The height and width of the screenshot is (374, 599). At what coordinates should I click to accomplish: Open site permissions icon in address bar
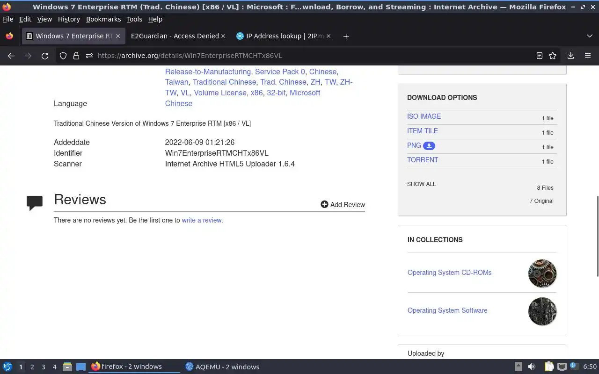pyautogui.click(x=89, y=56)
